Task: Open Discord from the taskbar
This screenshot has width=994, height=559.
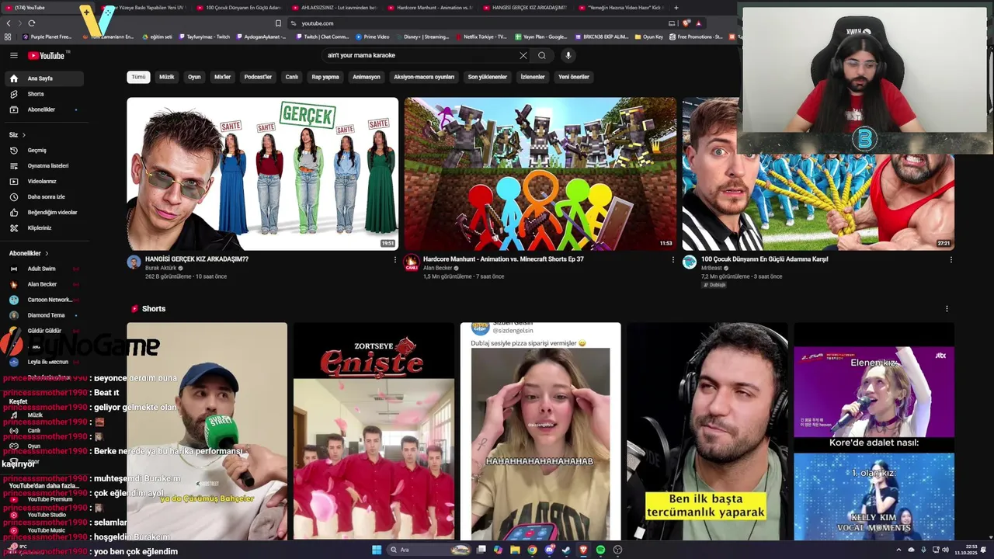Action: click(549, 550)
